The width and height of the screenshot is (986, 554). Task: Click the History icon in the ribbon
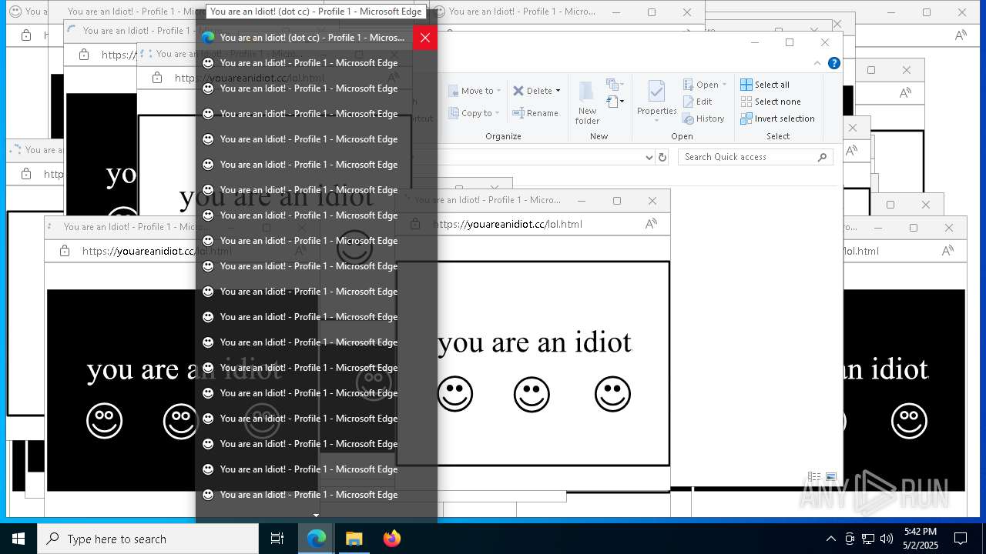point(689,118)
